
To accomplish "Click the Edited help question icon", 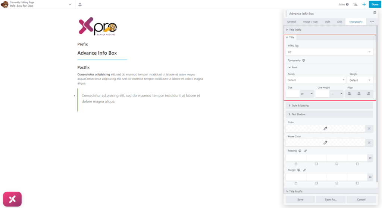I will 347,4.
